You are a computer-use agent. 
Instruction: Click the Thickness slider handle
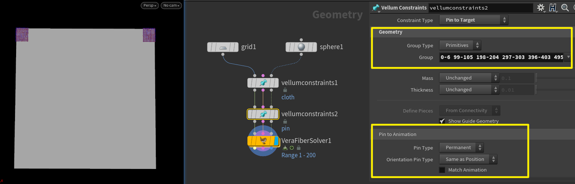[536, 89]
